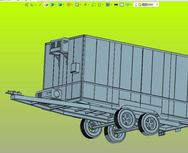Click the blue cube view orientation icon
The image size is (188, 153).
[60, 5]
